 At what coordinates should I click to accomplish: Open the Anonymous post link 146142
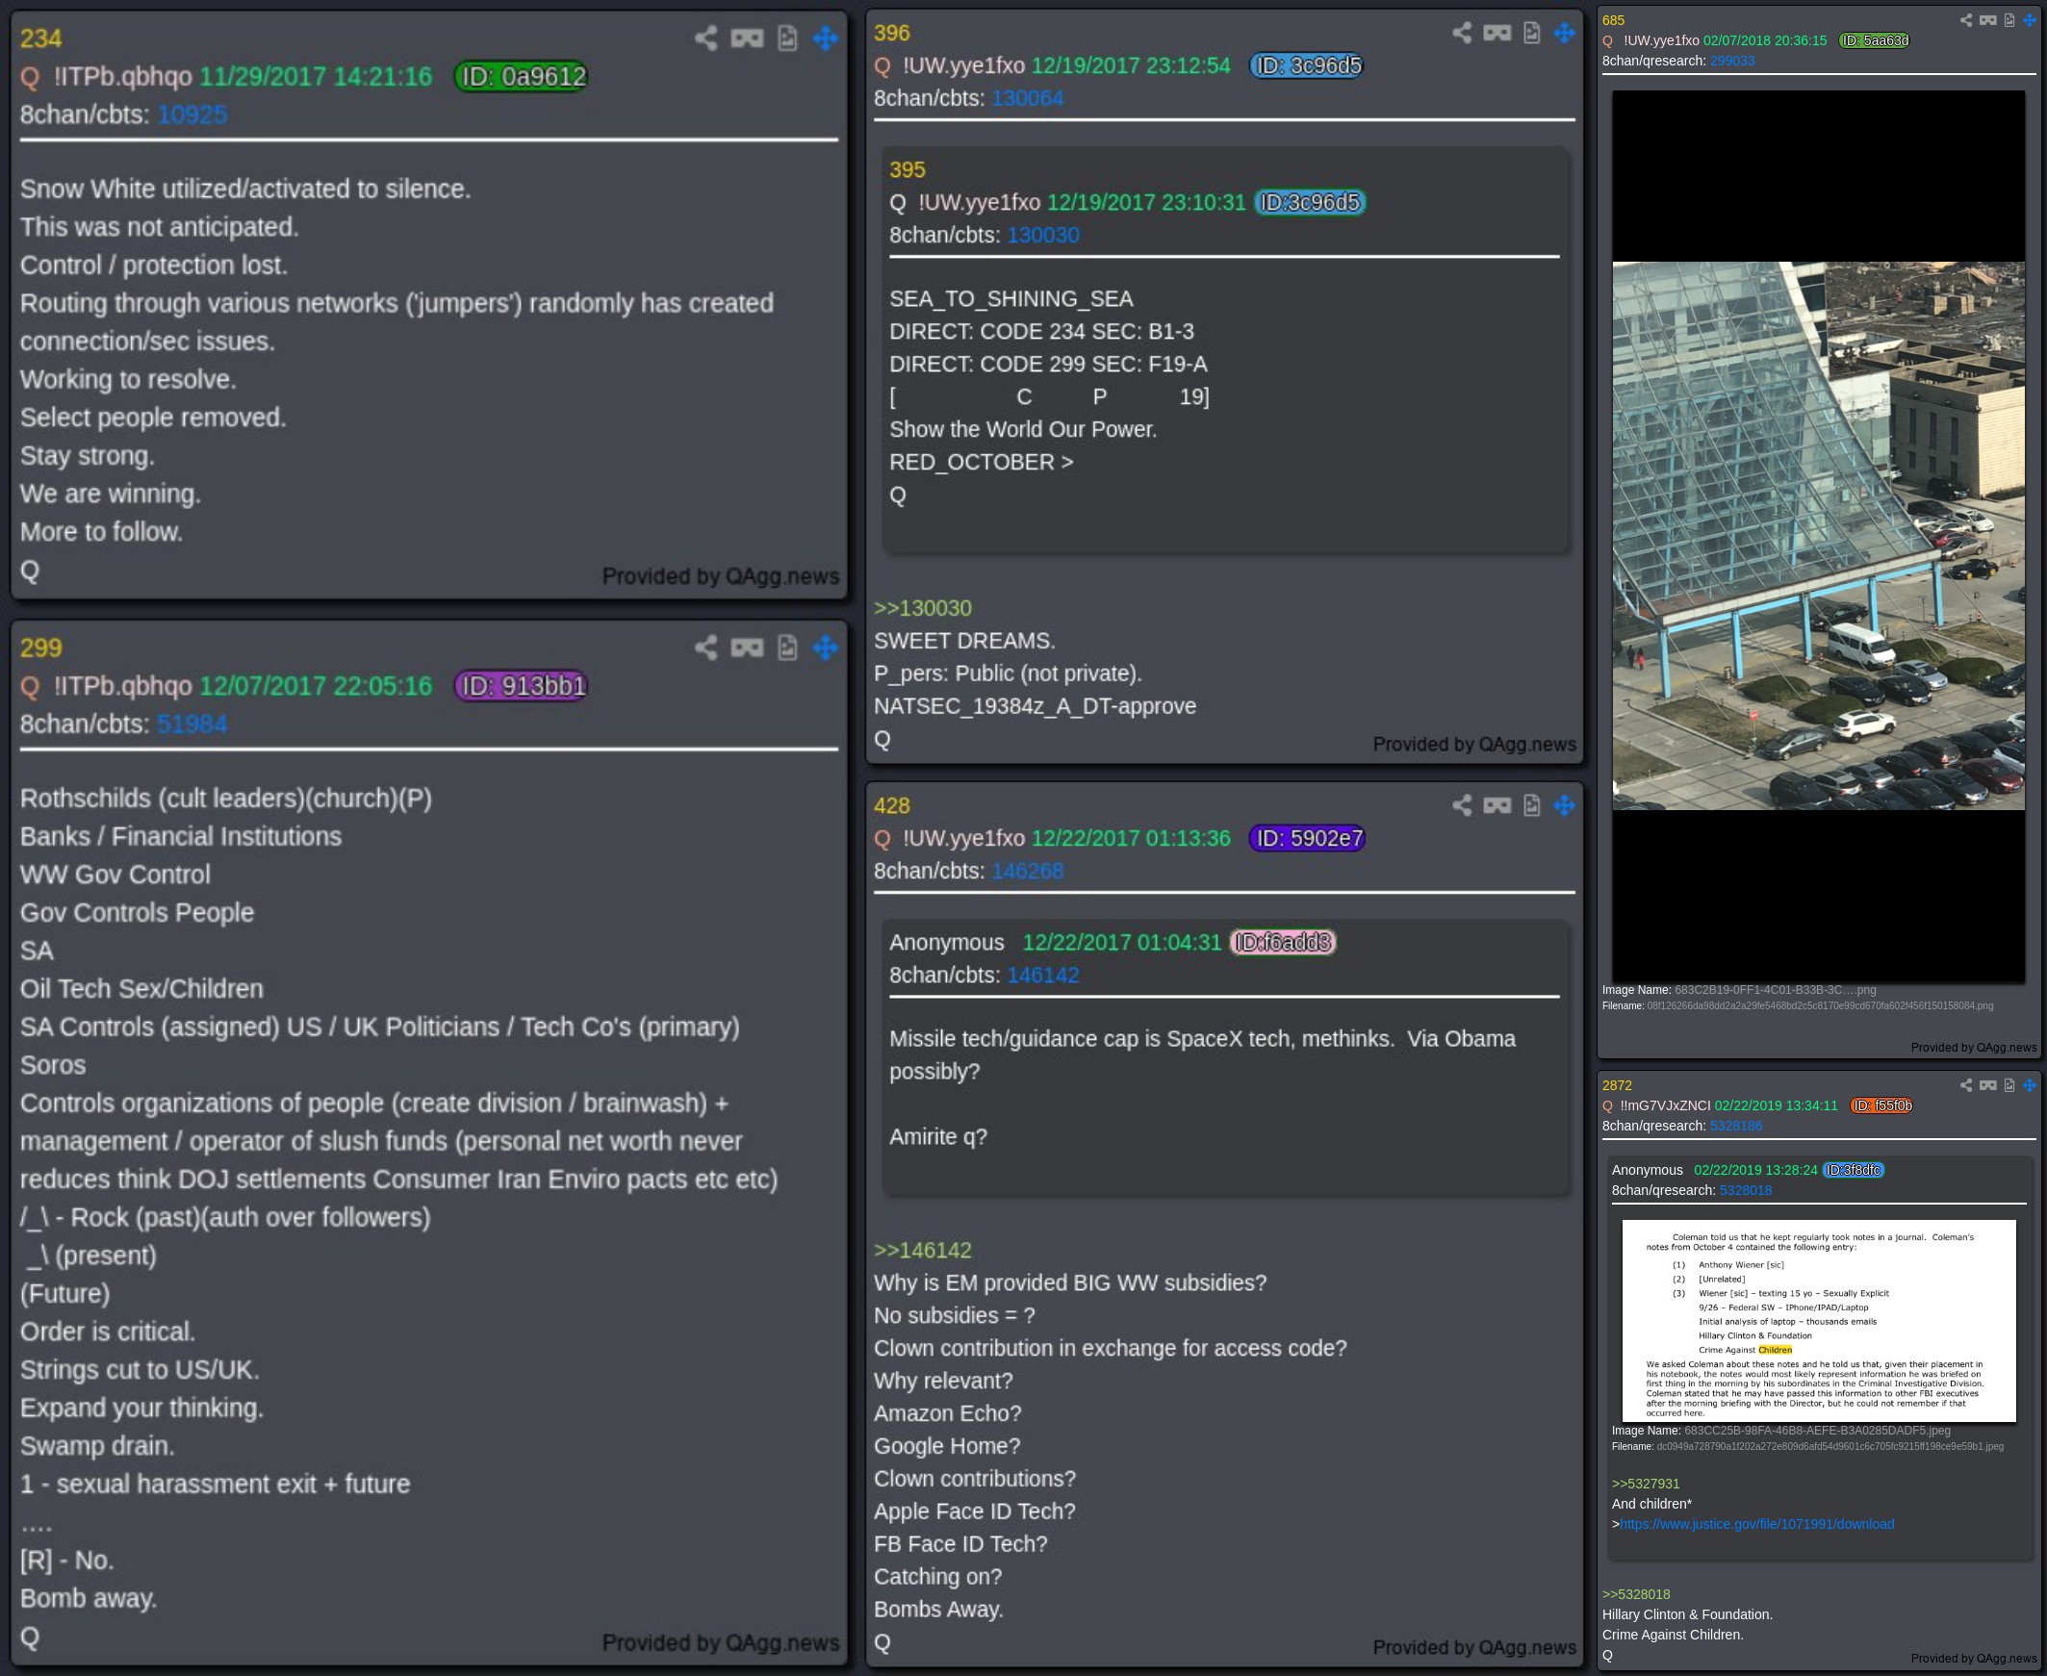(1043, 975)
